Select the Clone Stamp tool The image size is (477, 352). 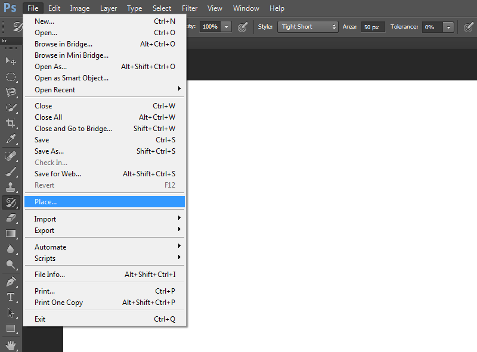coord(11,187)
